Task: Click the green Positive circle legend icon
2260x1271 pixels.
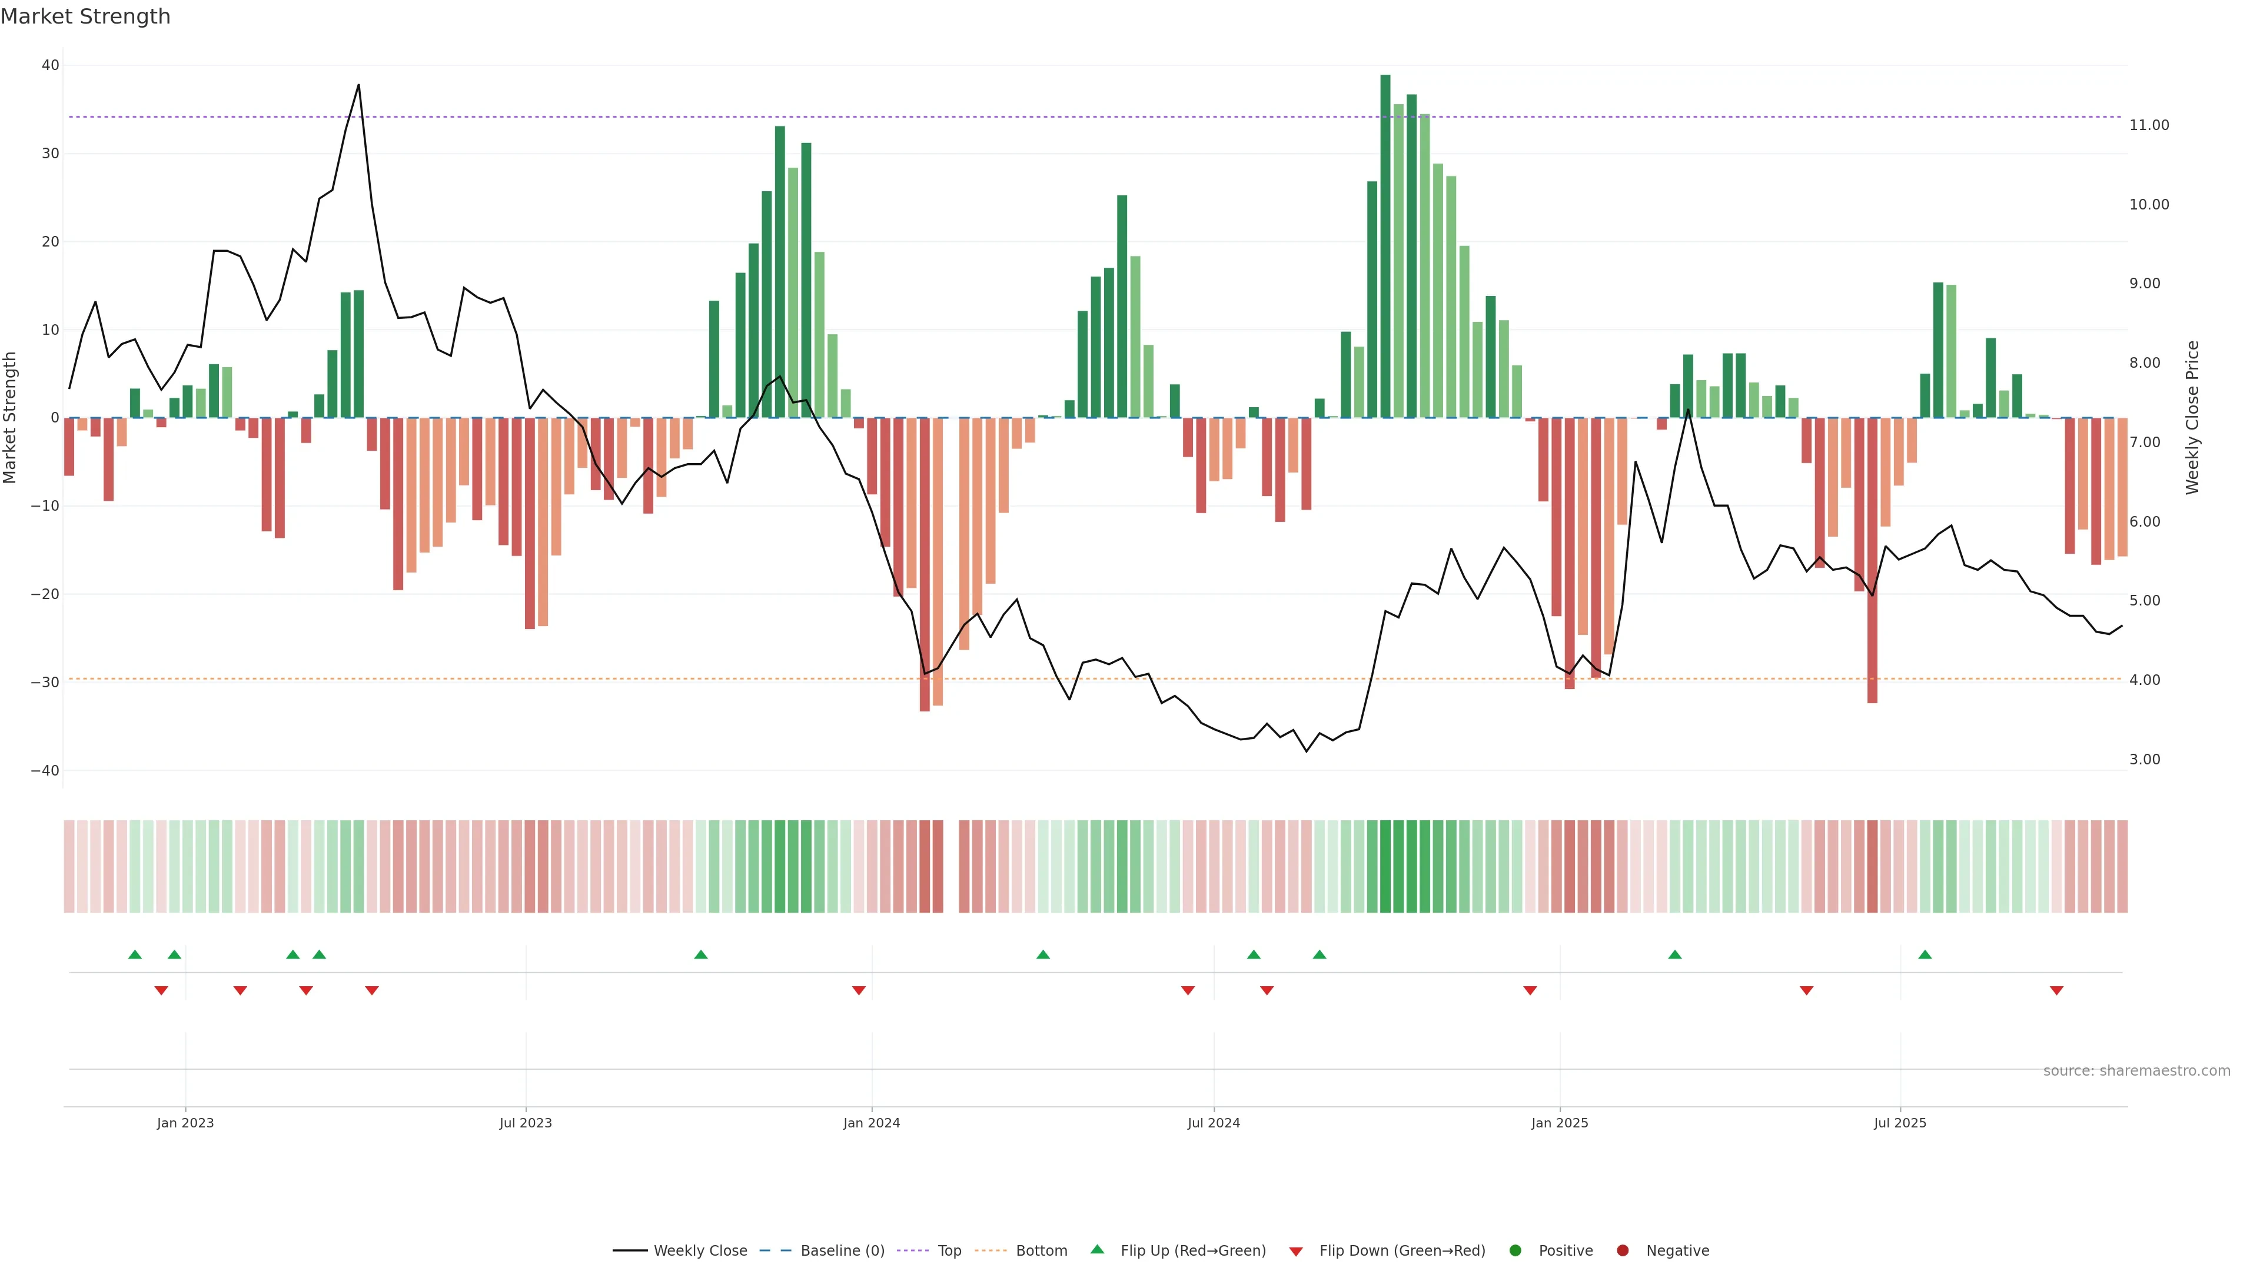Action: pos(1514,1250)
